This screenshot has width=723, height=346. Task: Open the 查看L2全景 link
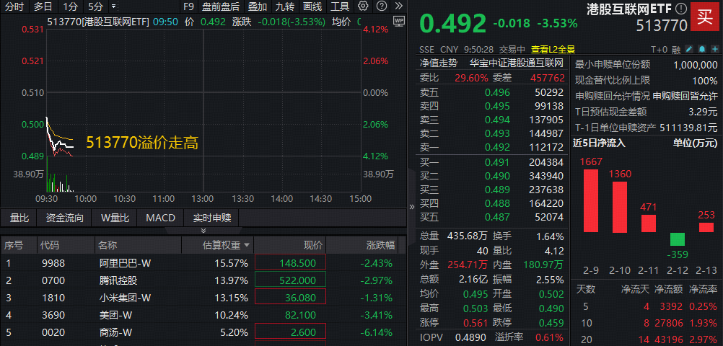point(553,50)
